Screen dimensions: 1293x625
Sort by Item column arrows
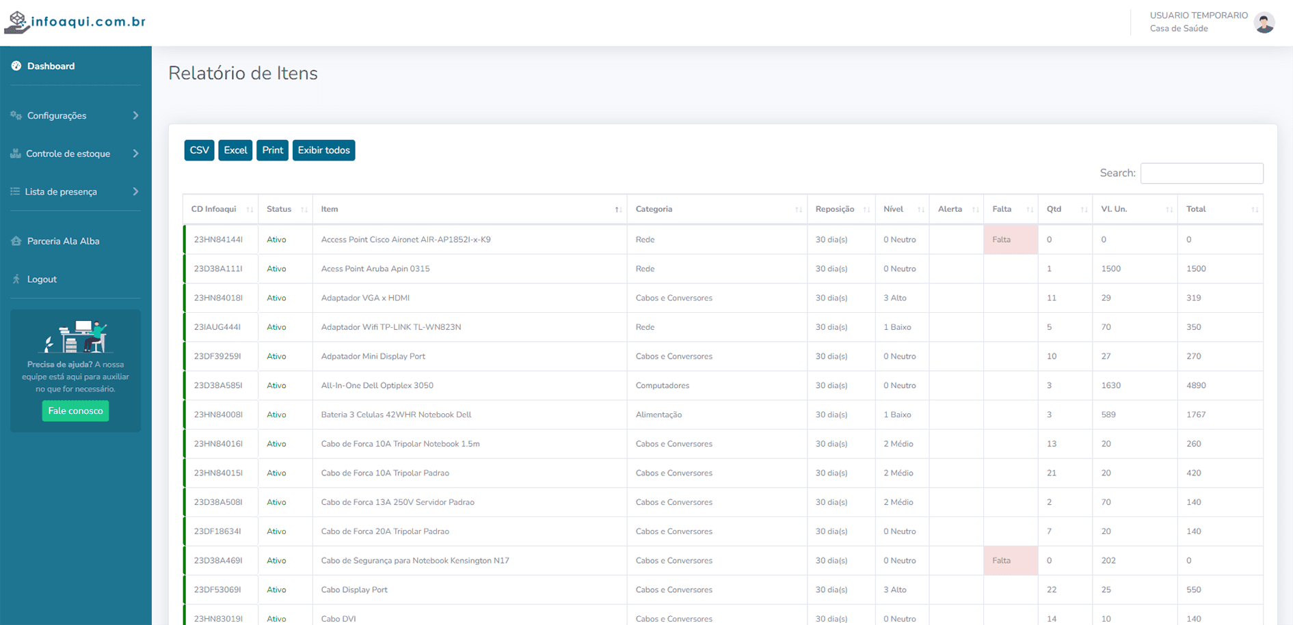click(x=618, y=210)
